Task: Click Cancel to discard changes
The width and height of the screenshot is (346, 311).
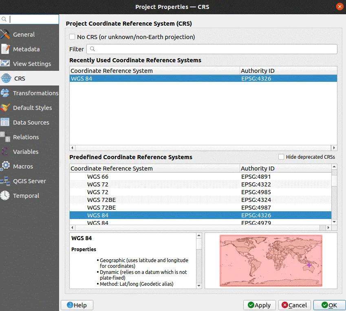Action: coord(294,305)
